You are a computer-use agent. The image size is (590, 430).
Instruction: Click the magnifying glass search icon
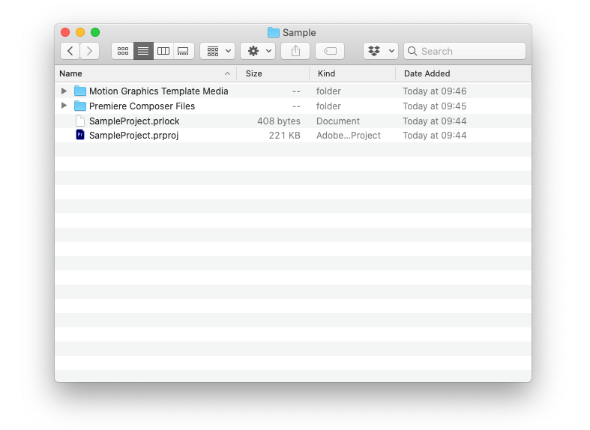tap(412, 51)
